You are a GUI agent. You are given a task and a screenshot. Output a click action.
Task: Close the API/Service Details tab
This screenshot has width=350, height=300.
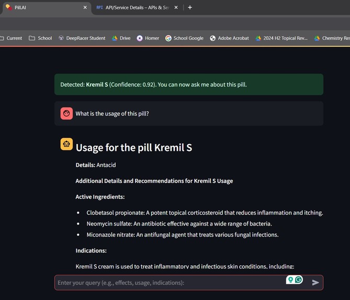pos(176,8)
